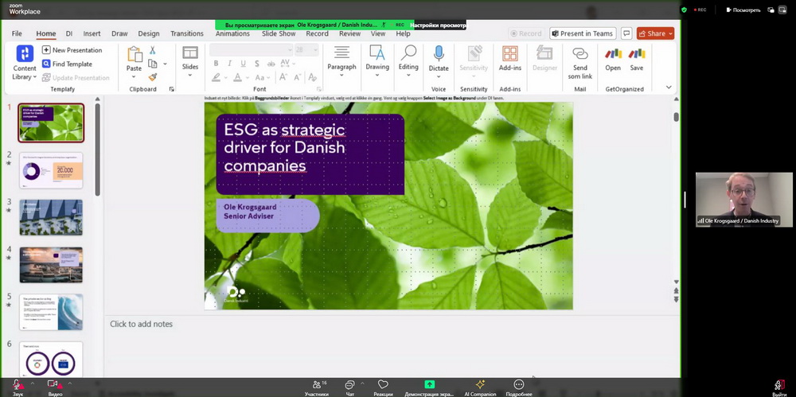Open the font name combo box
Image resolution: width=796 pixels, height=397 pixels.
click(252, 50)
